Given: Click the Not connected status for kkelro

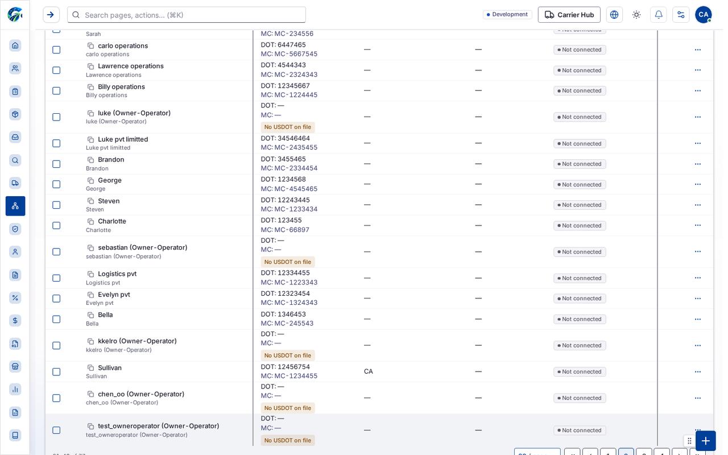Looking at the screenshot, I should pos(580,346).
